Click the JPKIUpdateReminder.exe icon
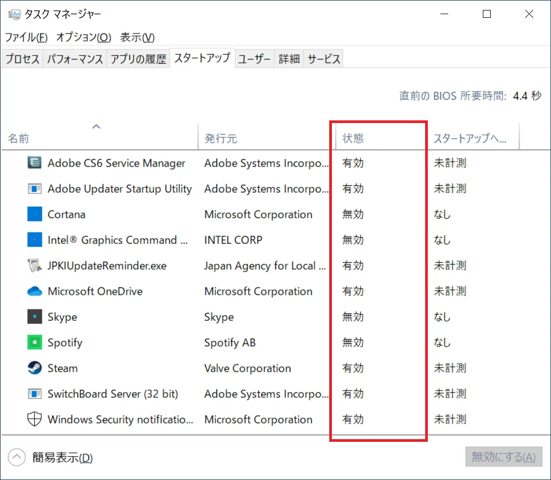 [35, 265]
